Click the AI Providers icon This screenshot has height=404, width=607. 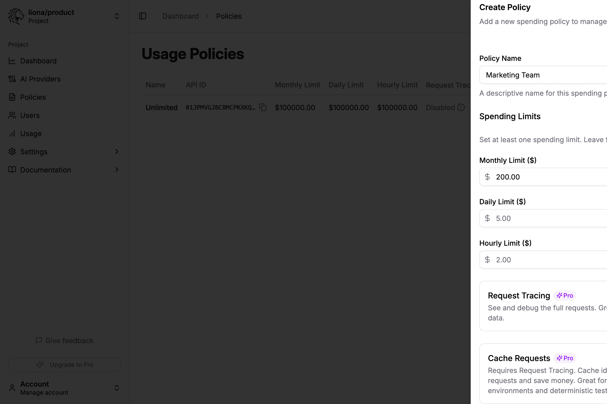click(12, 79)
